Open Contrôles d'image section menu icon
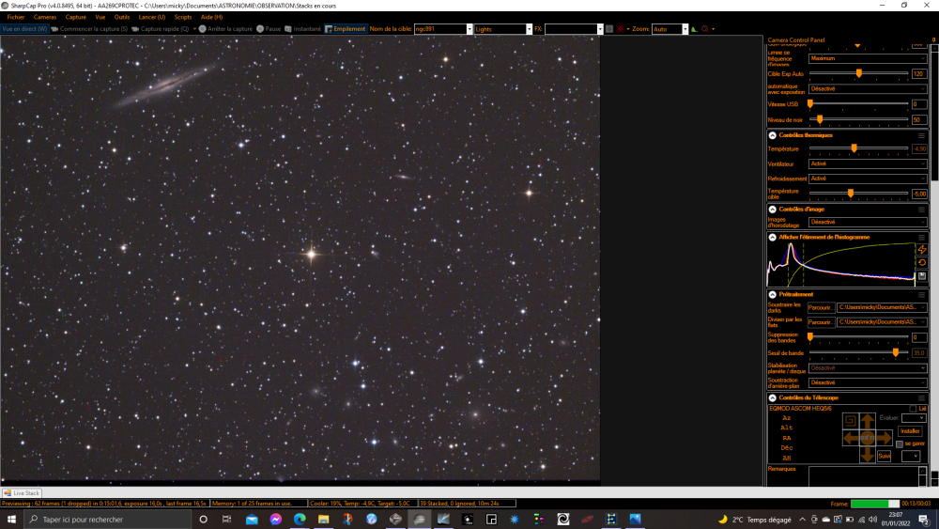The image size is (939, 529). (922, 210)
